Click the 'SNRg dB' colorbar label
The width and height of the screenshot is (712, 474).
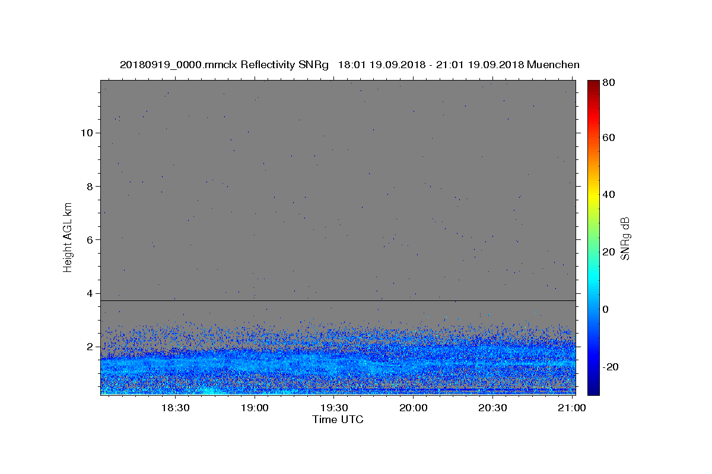(625, 239)
